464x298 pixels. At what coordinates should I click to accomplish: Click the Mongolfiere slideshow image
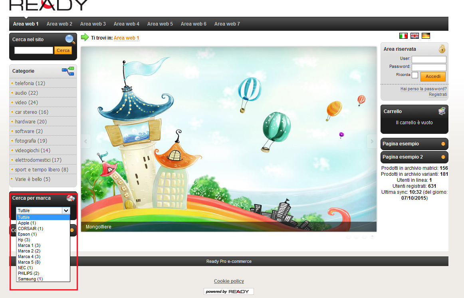pyautogui.click(x=229, y=139)
